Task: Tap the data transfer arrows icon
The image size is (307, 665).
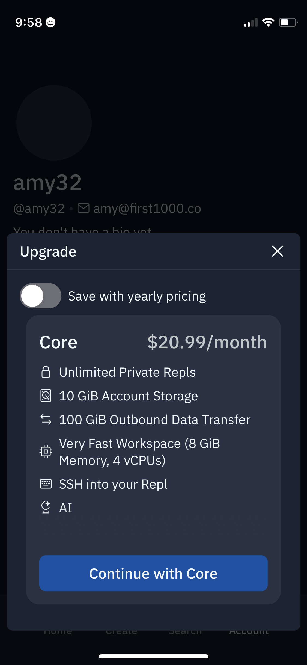Action: click(x=46, y=420)
